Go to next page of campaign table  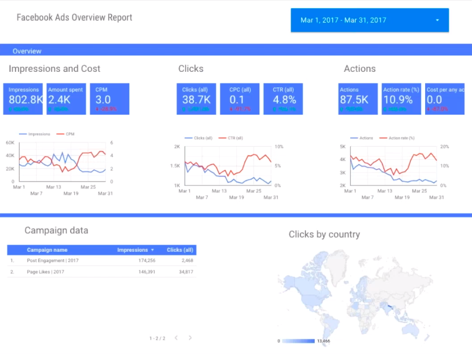coord(190,338)
